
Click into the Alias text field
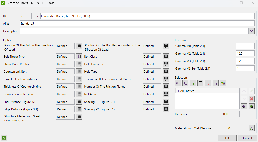tap(137, 24)
